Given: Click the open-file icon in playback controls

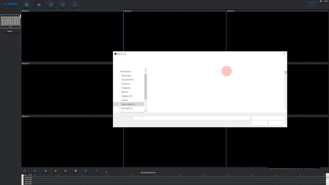Looking at the screenshot, I should 25,171.
